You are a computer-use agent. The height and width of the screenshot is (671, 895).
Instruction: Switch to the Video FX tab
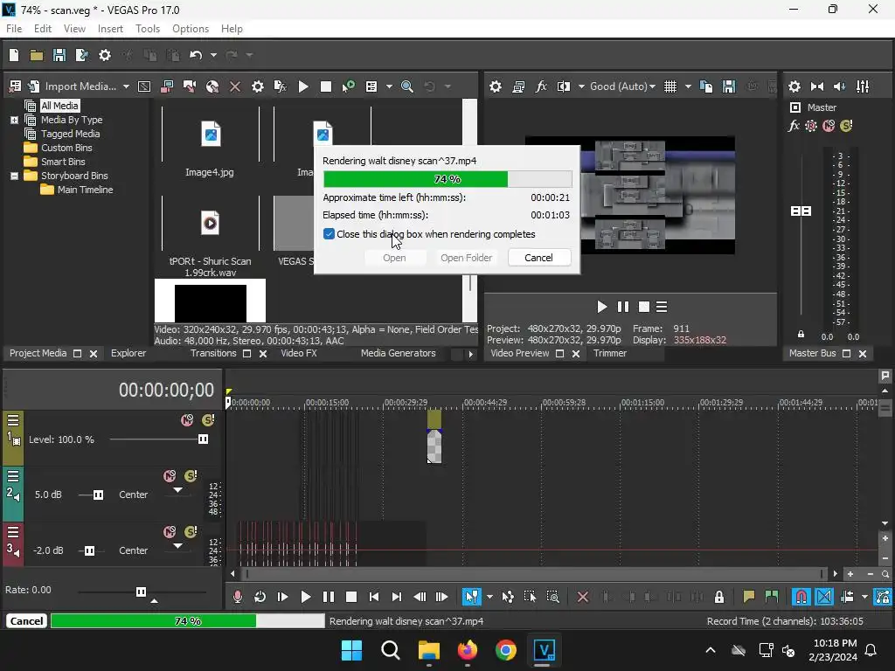coord(299,353)
